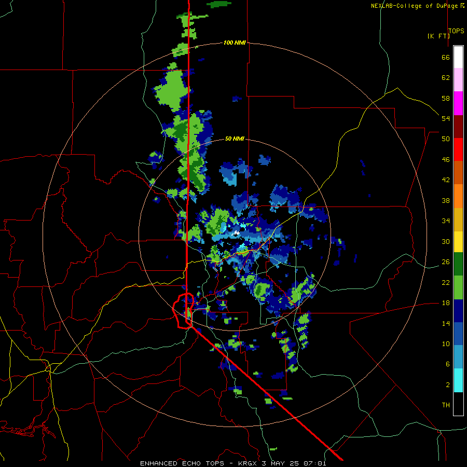The image size is (467, 467).
Task: Click the magenta 58 kft legend swatch
Action: (458, 103)
